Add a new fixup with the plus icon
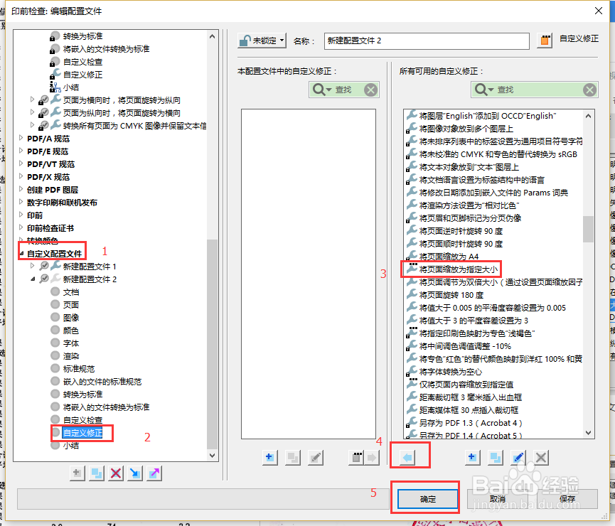 472,457
